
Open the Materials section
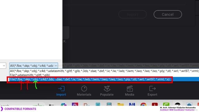pos(84,91)
